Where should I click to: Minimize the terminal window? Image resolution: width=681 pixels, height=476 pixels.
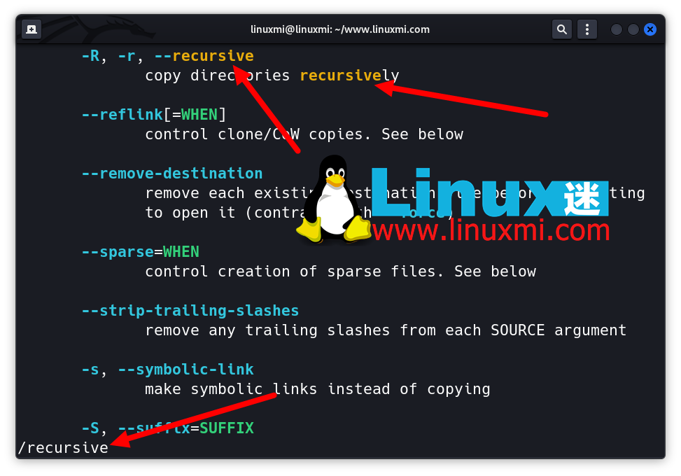click(x=617, y=29)
